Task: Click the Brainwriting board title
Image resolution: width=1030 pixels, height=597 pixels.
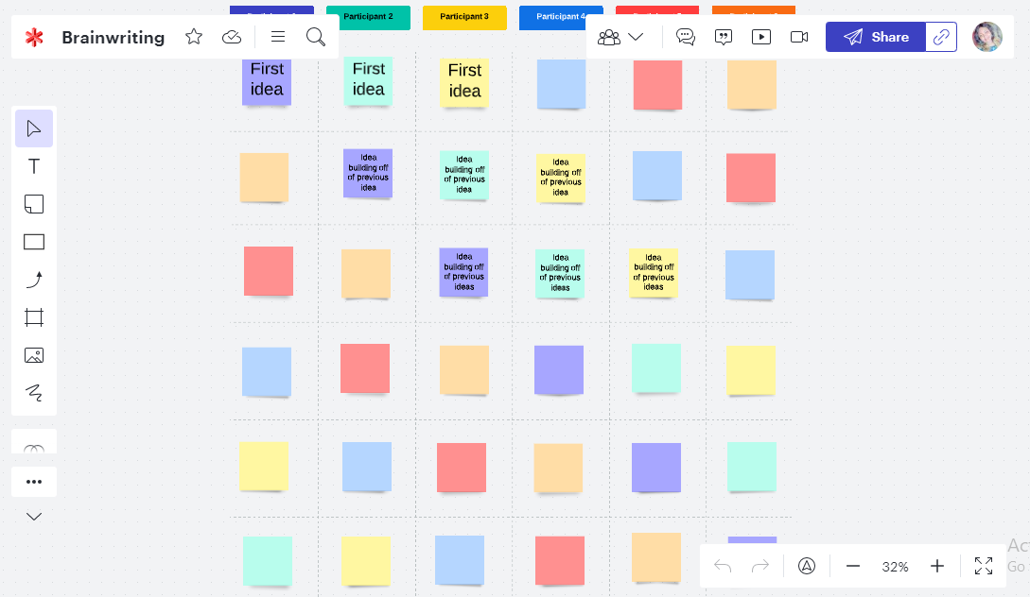Action: [113, 38]
